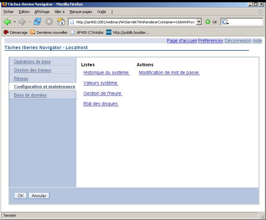This screenshot has width=266, height=220.
Task: Expand the address bar URL history dropdown
Action: click(x=199, y=22)
